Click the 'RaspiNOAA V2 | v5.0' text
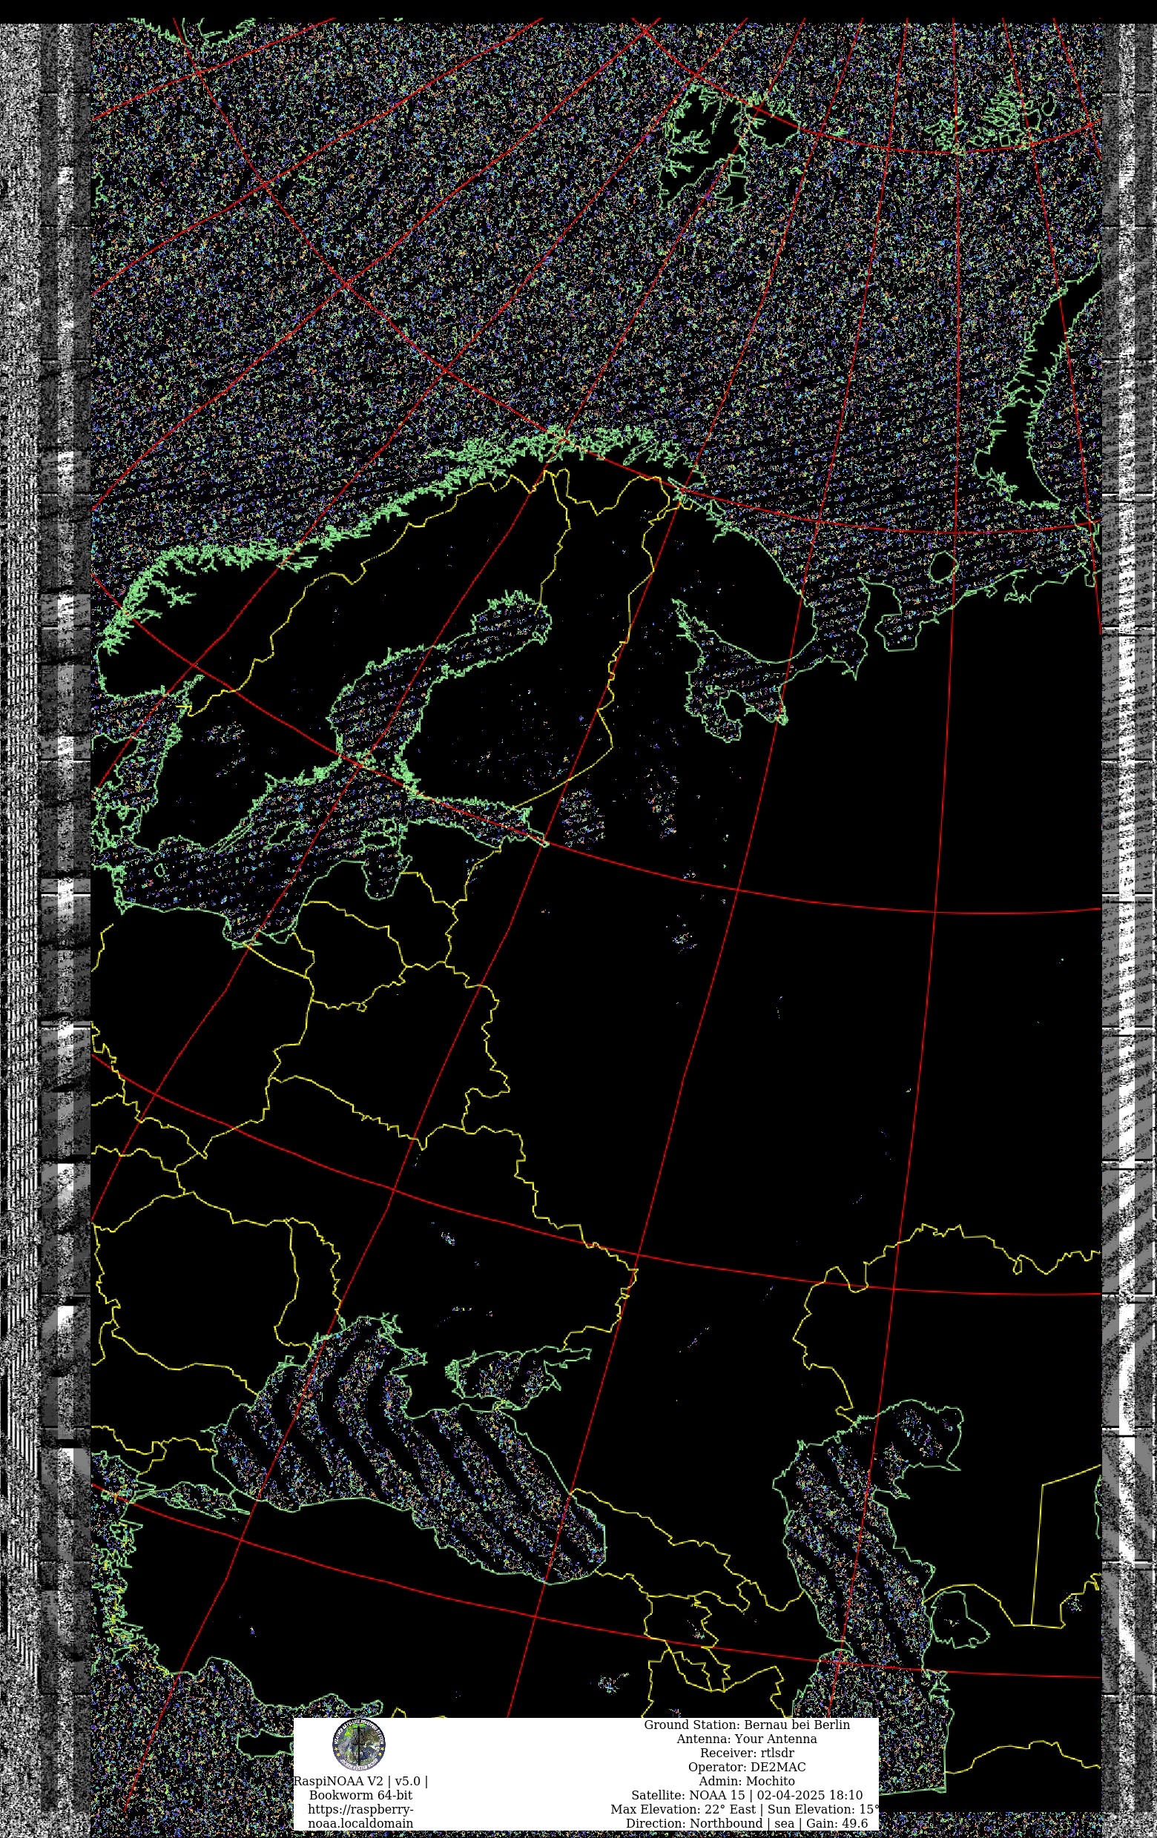This screenshot has width=1157, height=1838. pos(357,1782)
